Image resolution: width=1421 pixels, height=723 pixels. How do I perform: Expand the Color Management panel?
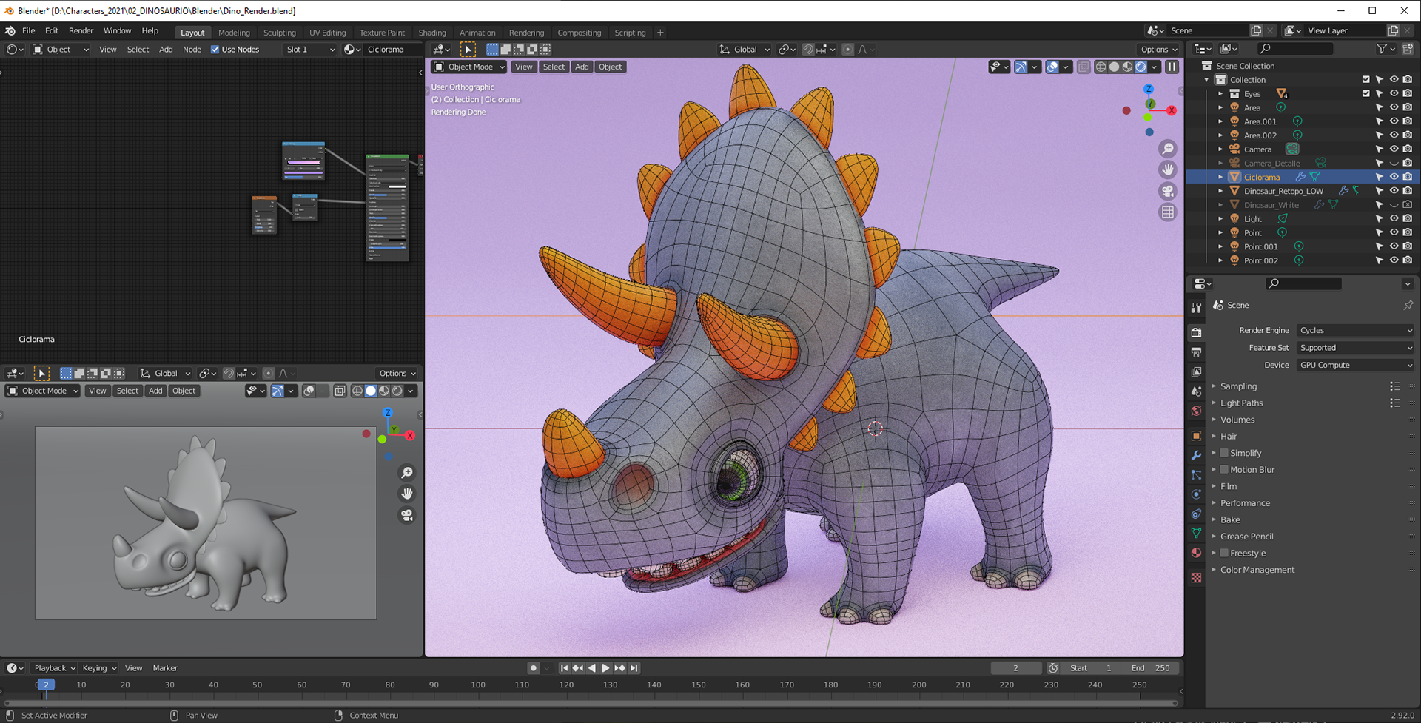pos(1257,570)
